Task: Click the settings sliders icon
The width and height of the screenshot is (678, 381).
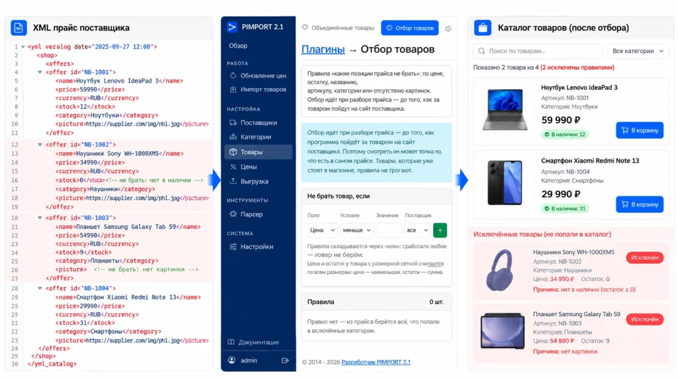Action: tap(233, 247)
